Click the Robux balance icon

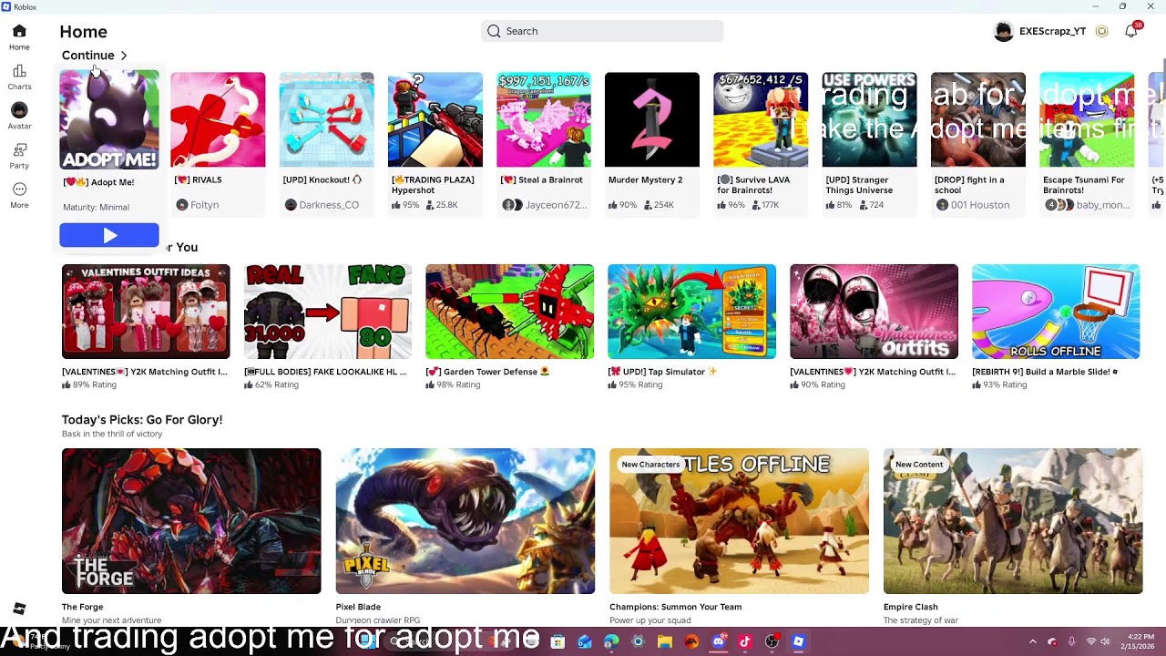1101,31
